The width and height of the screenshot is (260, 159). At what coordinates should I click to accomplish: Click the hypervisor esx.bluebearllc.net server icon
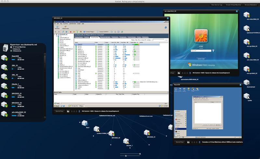point(5,47)
